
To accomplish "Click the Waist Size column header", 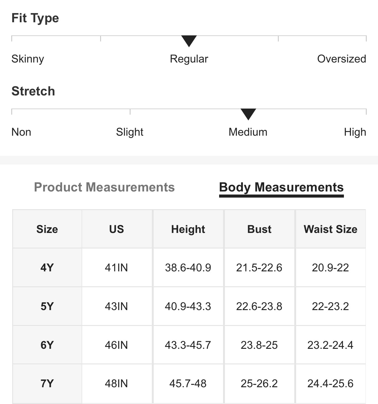I will 331,229.
